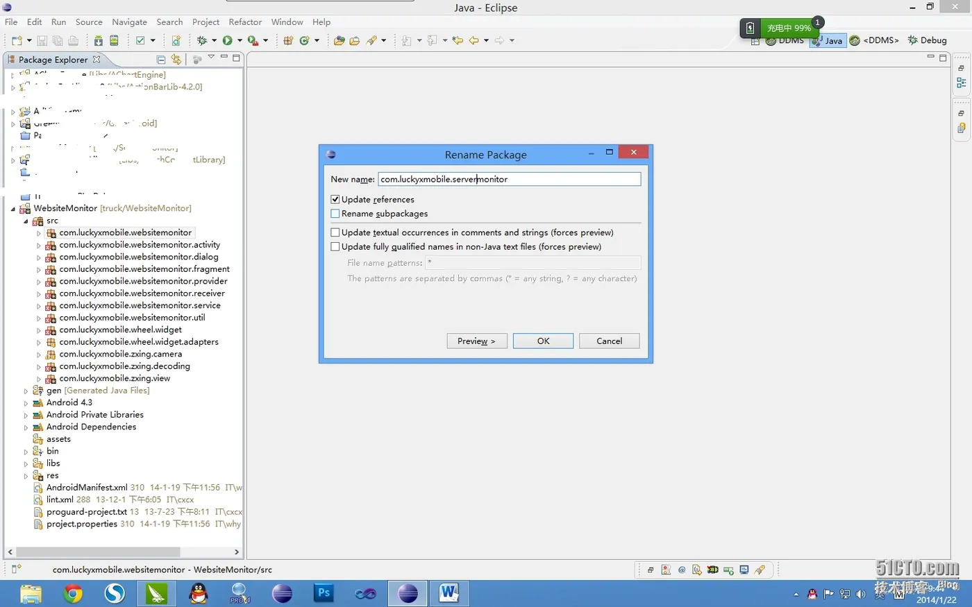Click the Debug bug toolbar icon
The width and height of the screenshot is (972, 607).
click(x=202, y=41)
